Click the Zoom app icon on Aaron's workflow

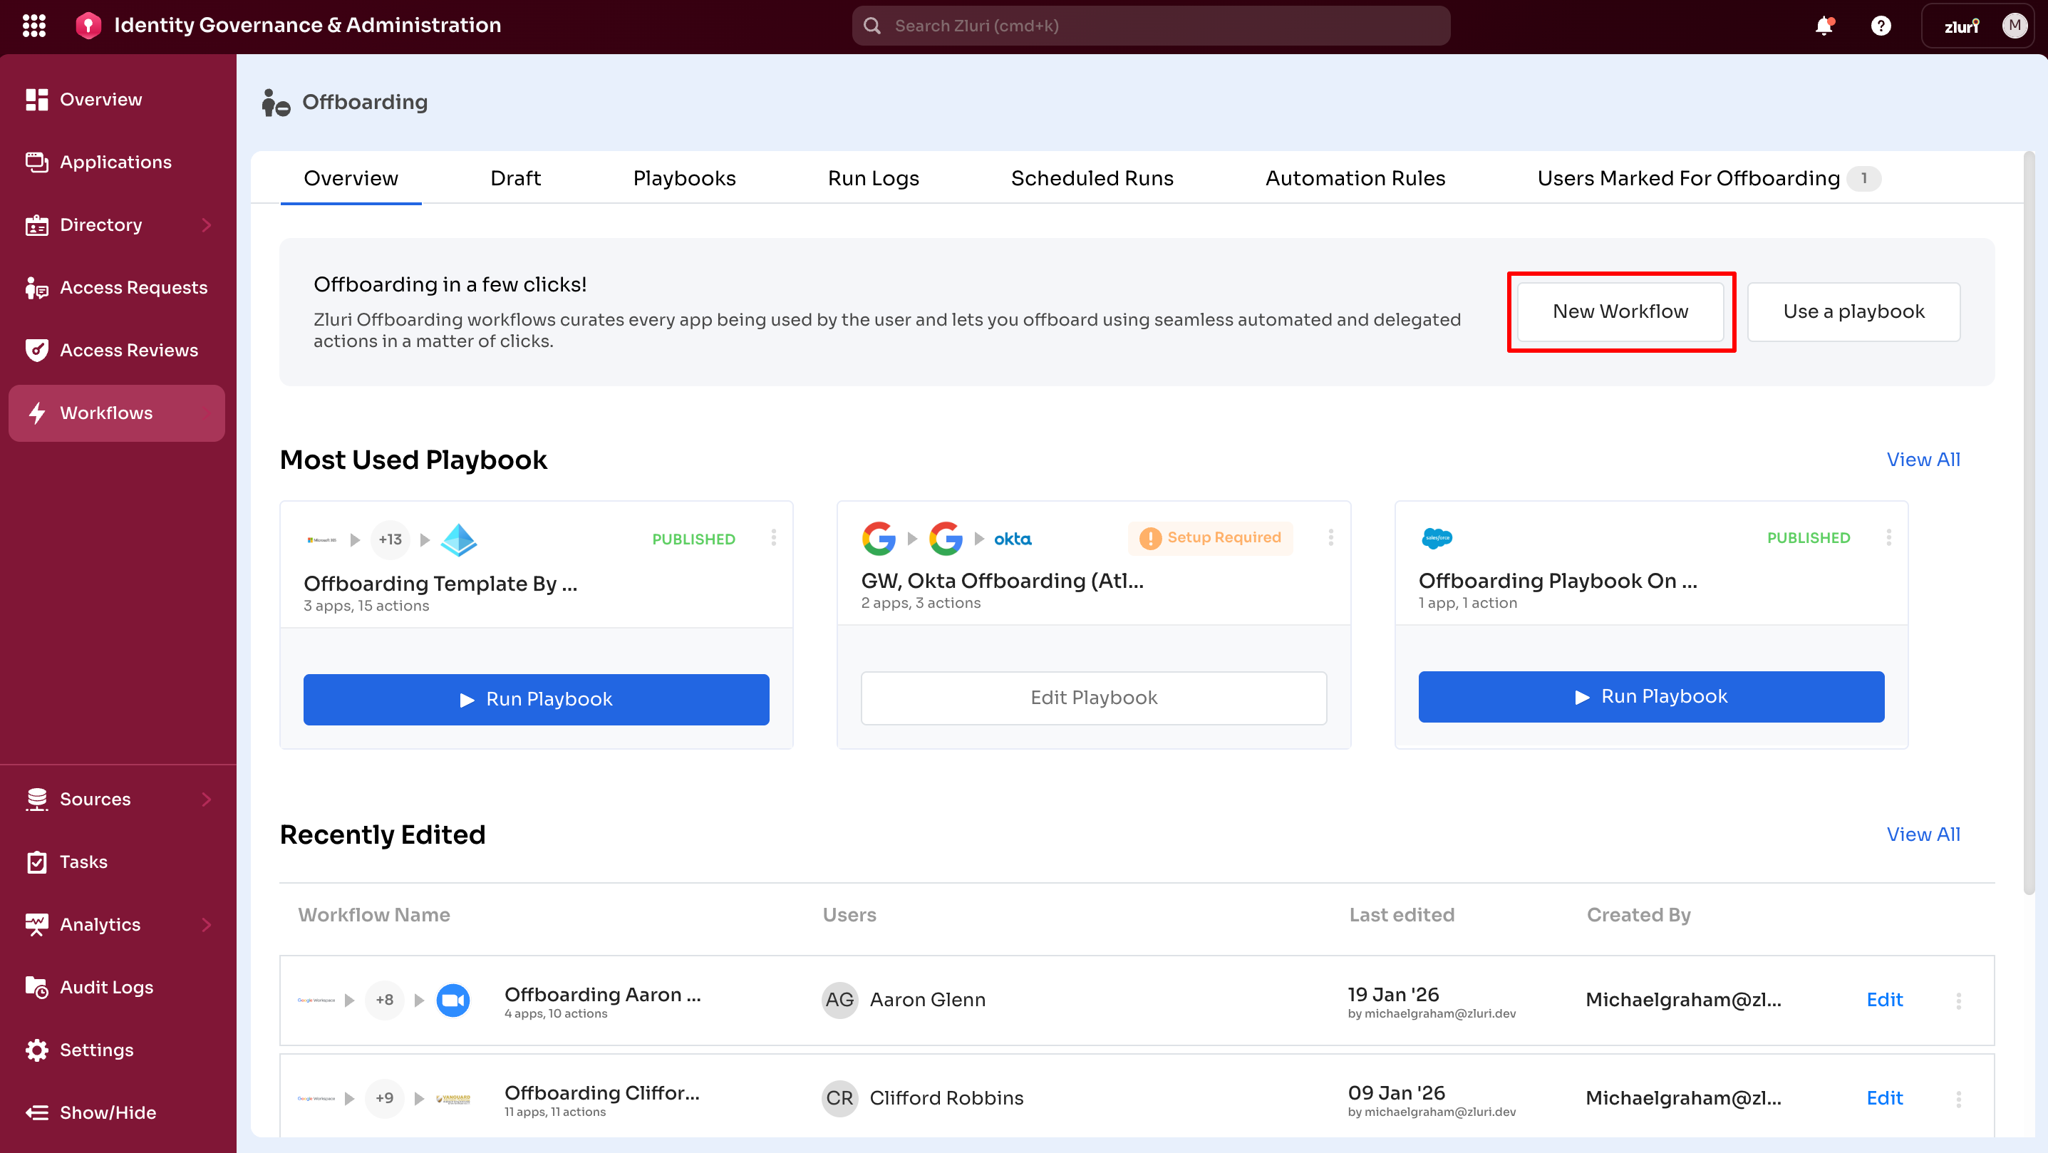453,1001
